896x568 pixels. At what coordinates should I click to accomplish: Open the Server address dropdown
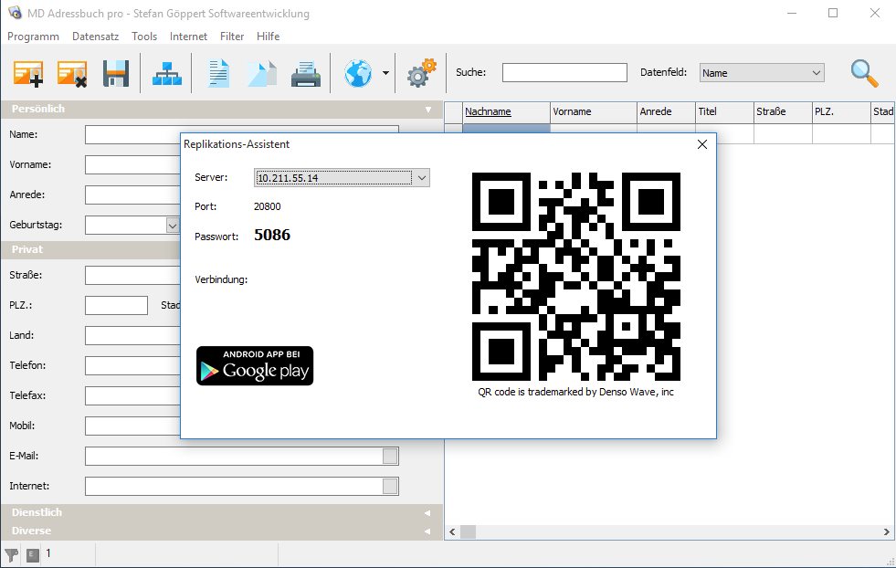(x=421, y=178)
